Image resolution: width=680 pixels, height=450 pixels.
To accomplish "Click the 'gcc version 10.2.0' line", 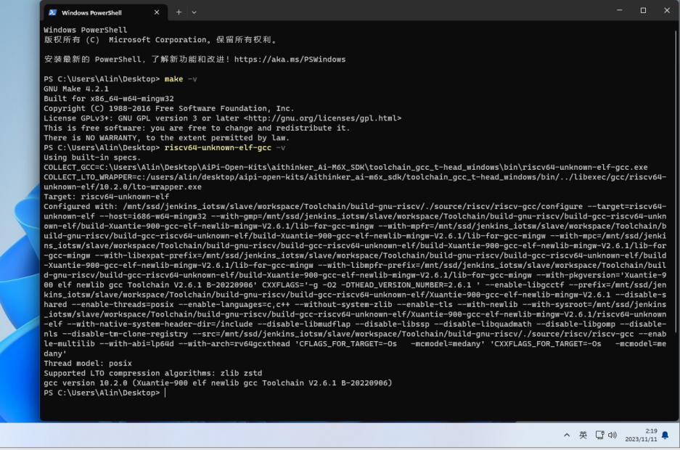I will coord(218,383).
